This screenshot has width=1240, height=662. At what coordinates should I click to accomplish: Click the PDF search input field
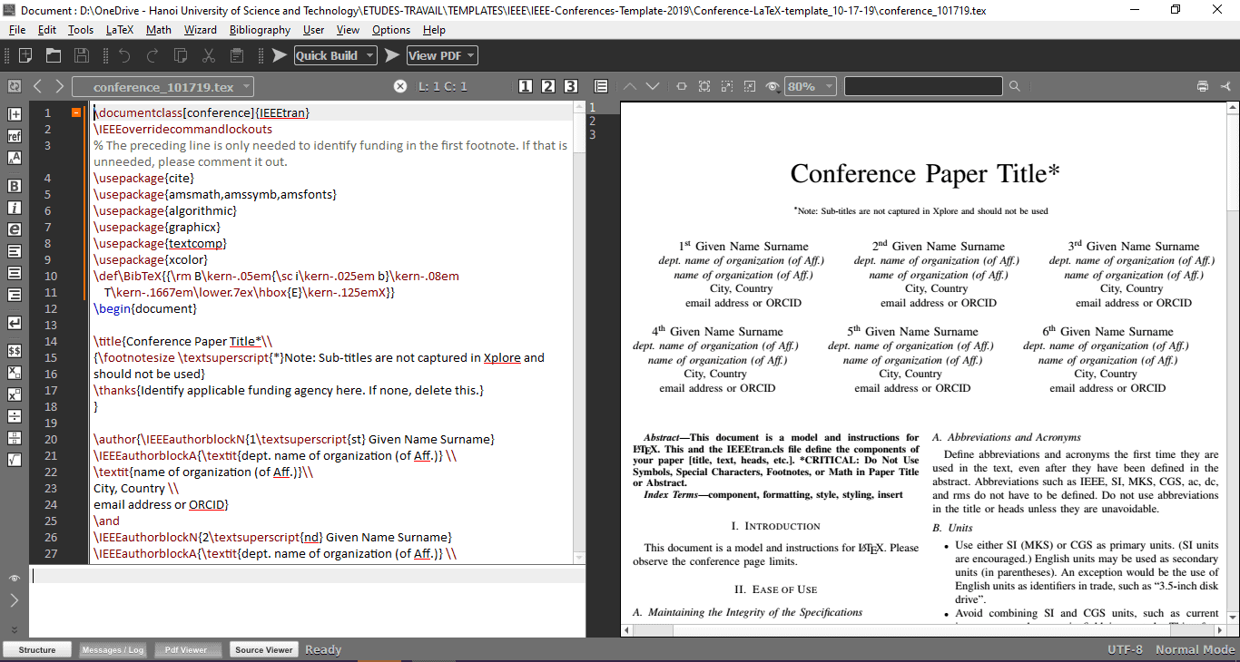point(923,85)
